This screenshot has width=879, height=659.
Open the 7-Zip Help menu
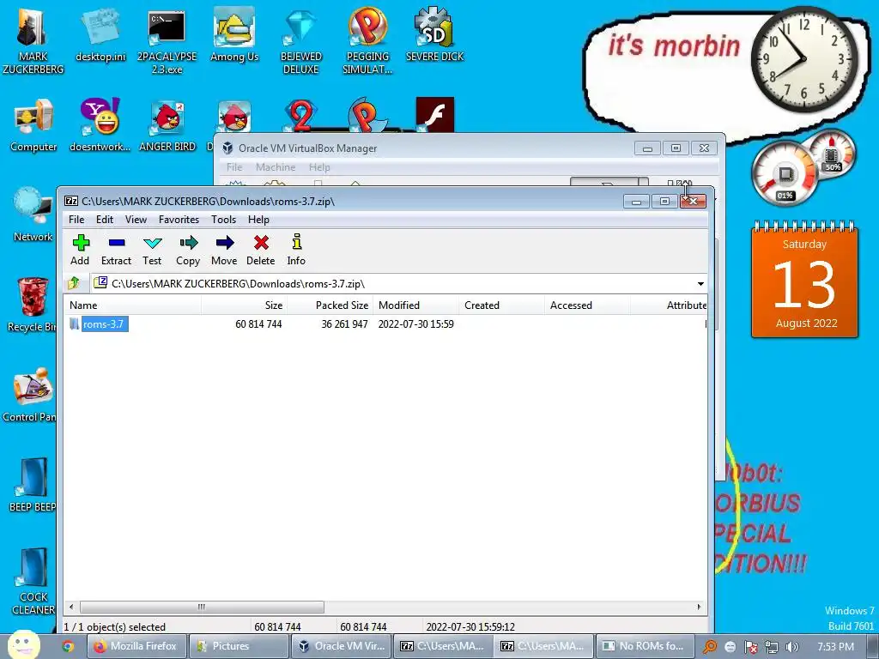(258, 220)
